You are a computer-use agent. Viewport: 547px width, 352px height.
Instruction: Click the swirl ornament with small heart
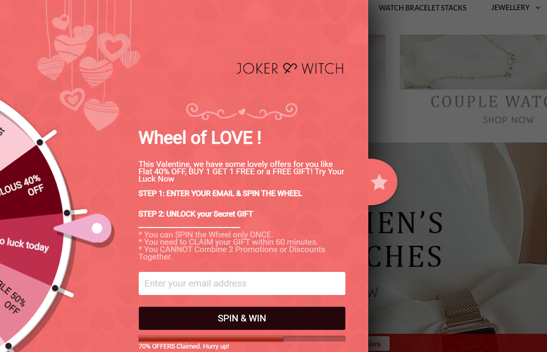click(242, 111)
